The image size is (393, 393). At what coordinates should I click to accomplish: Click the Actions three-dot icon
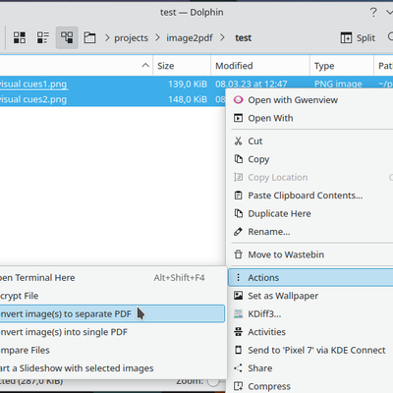pyautogui.click(x=238, y=277)
